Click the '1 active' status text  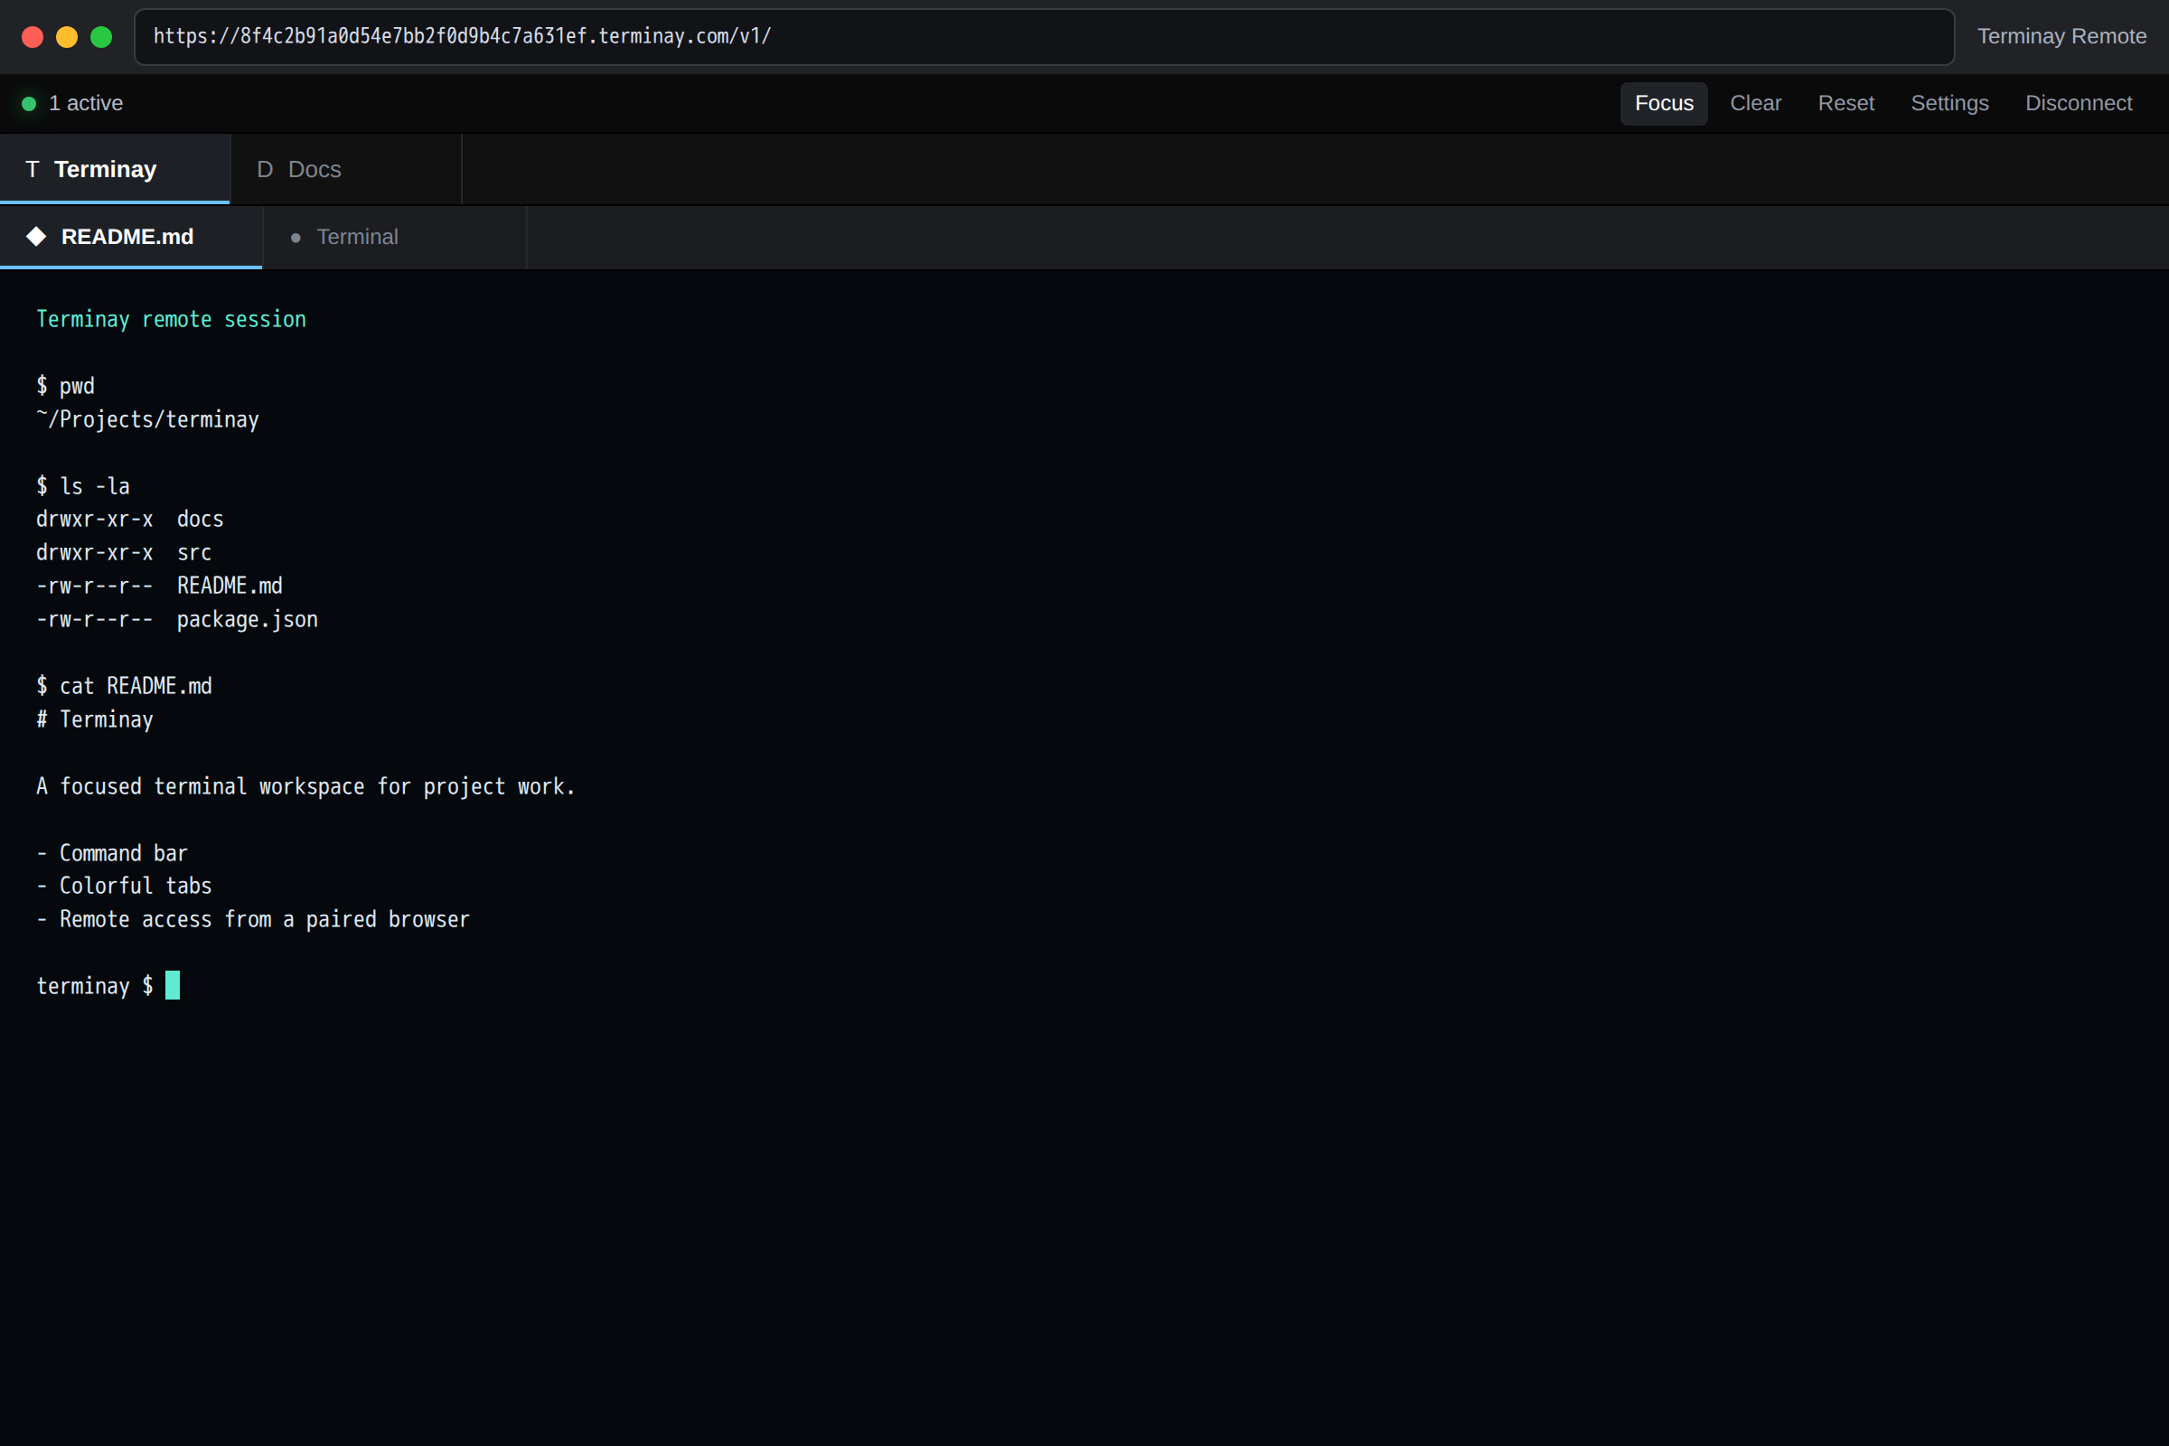tap(86, 103)
